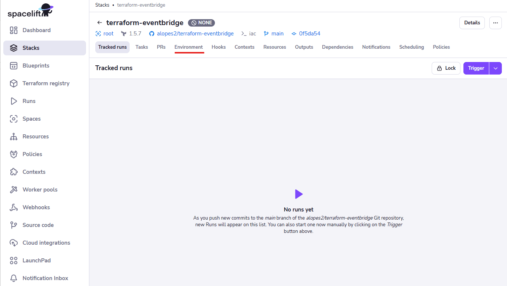507x286 pixels.
Task: Click the LaunchPad grid icon
Action: coord(14,261)
